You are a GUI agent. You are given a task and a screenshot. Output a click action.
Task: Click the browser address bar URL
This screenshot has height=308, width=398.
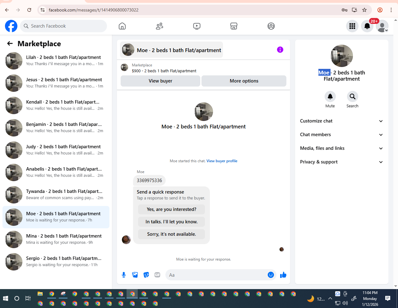(94, 10)
